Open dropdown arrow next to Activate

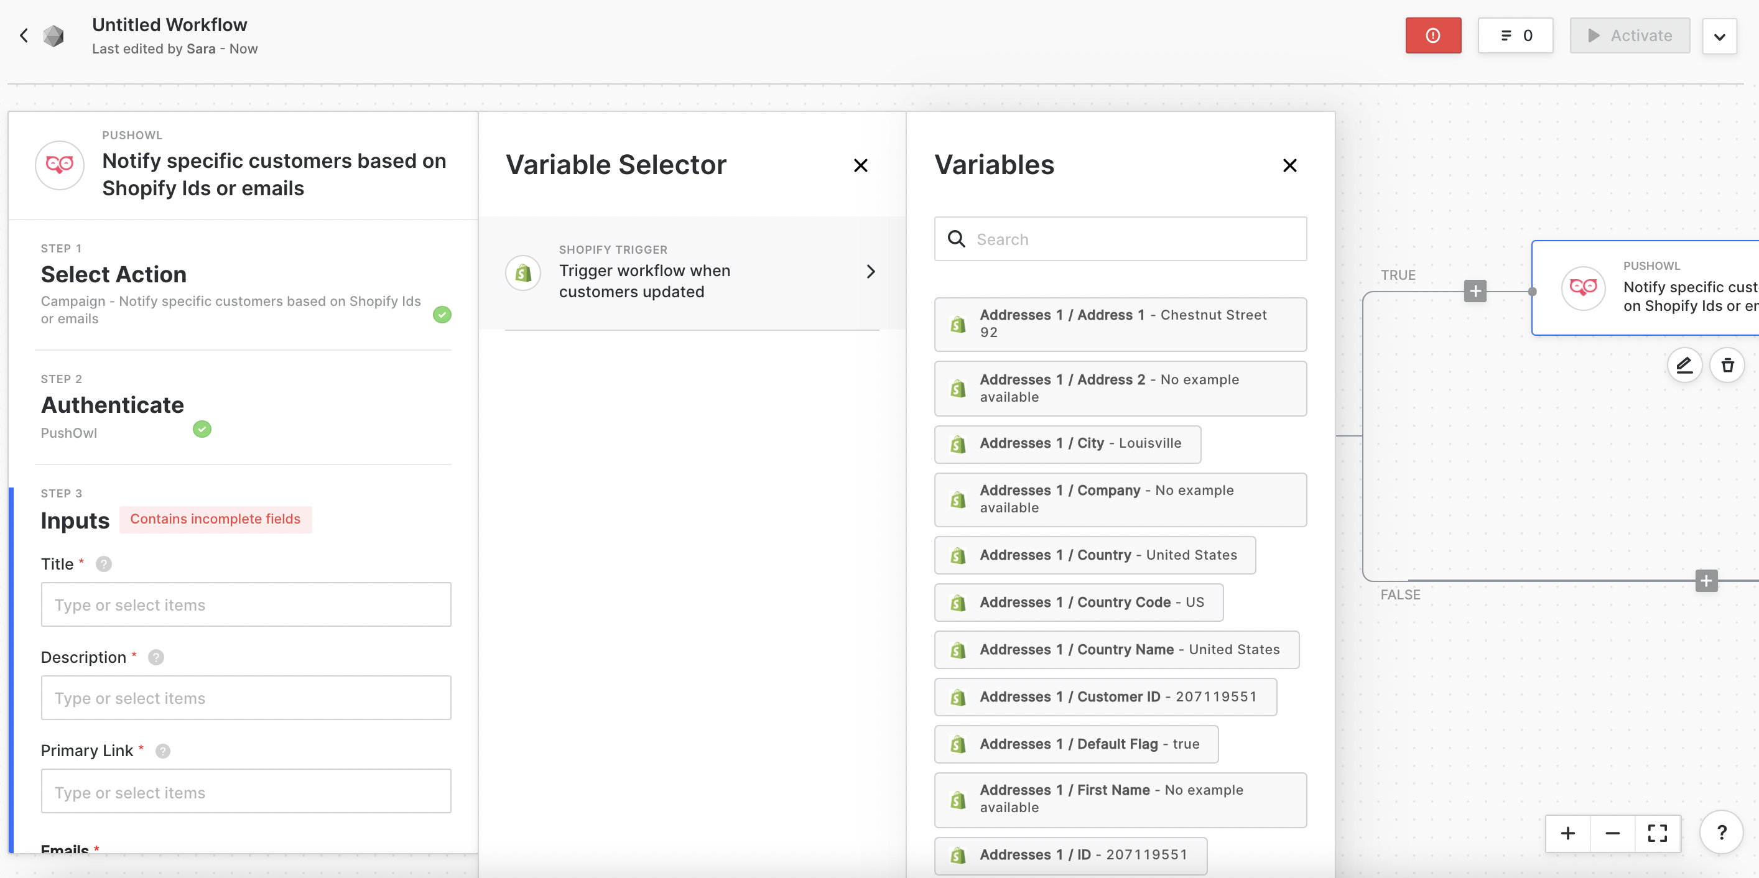(x=1719, y=36)
